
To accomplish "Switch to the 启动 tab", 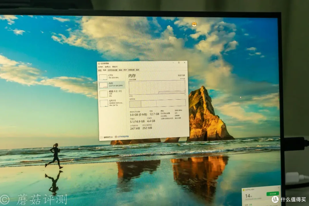I will click(120, 70).
